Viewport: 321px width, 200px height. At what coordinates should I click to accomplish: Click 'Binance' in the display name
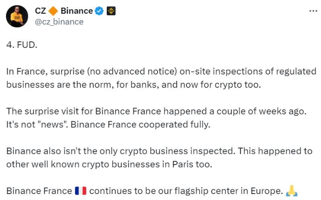pyautogui.click(x=77, y=11)
